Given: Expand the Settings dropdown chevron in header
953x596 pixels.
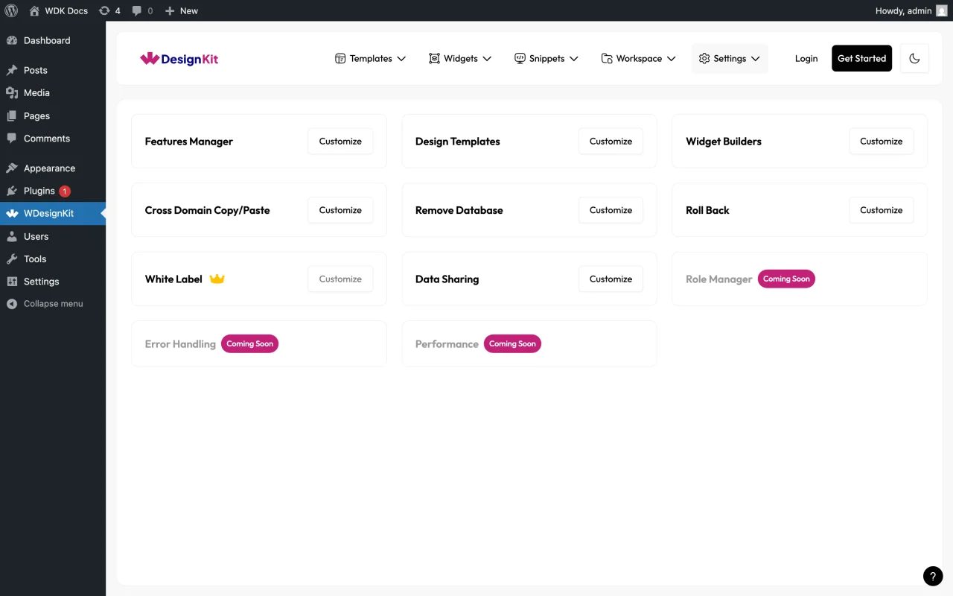Looking at the screenshot, I should (755, 58).
